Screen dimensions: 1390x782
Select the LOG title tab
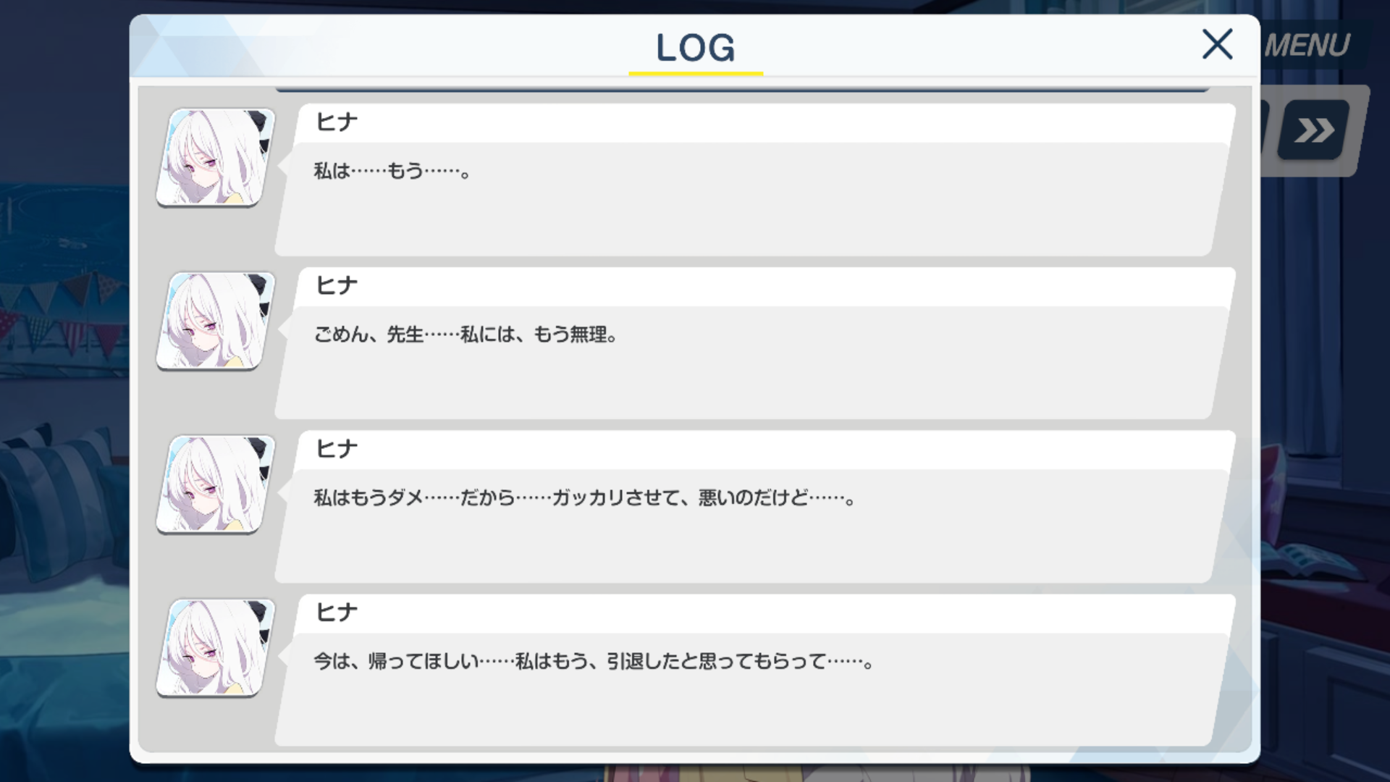(695, 48)
